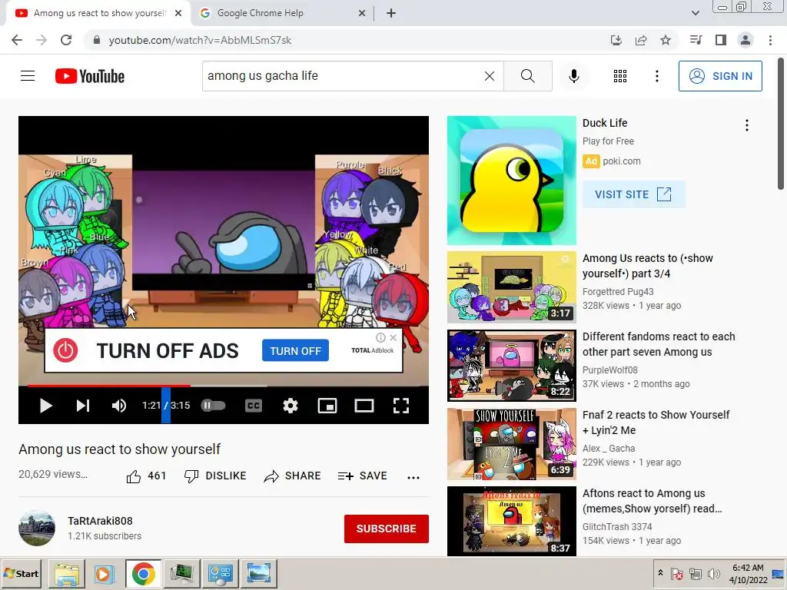
Task: Open the YouTube hamburger guide menu
Action: click(x=28, y=76)
